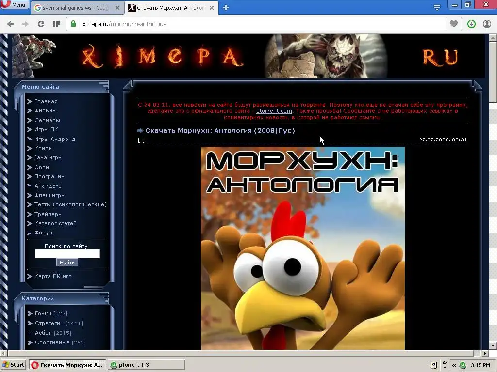Open the Флеш игры menu link
The height and width of the screenshot is (372, 497).
pyautogui.click(x=50, y=195)
